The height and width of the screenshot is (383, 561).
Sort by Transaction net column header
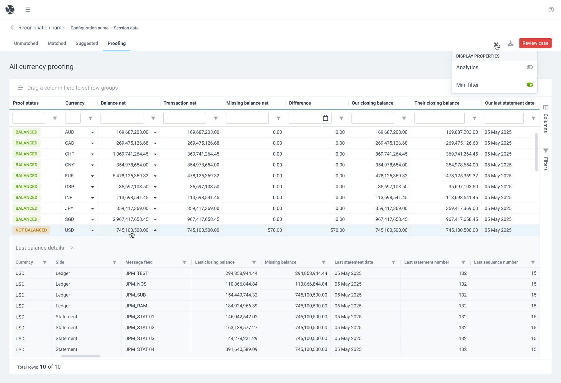tap(180, 103)
